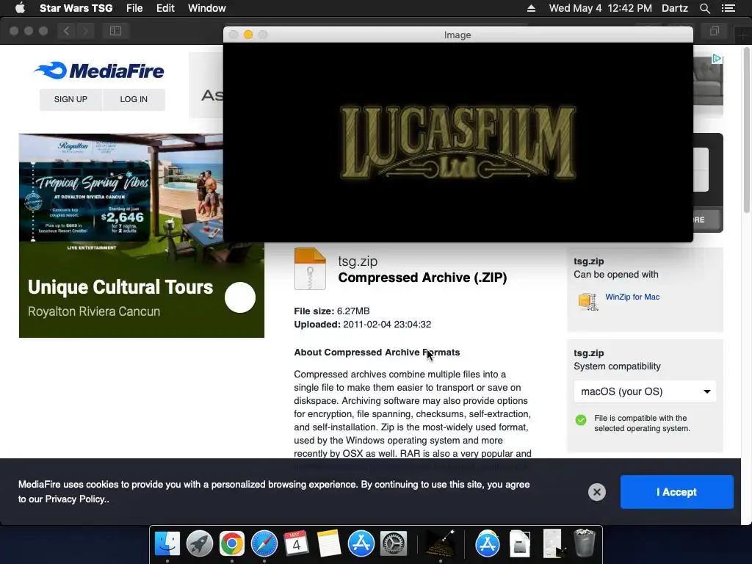
Task: Click the Compressed Archive (.ZIP) heading
Action: [422, 278]
